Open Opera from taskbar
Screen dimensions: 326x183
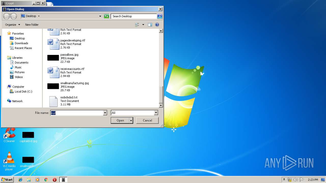[x=55, y=180]
